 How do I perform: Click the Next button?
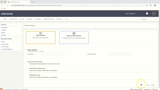[x=148, y=85]
